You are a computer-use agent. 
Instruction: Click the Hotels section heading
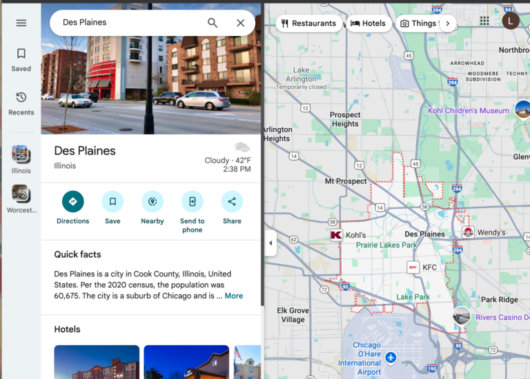coord(67,329)
